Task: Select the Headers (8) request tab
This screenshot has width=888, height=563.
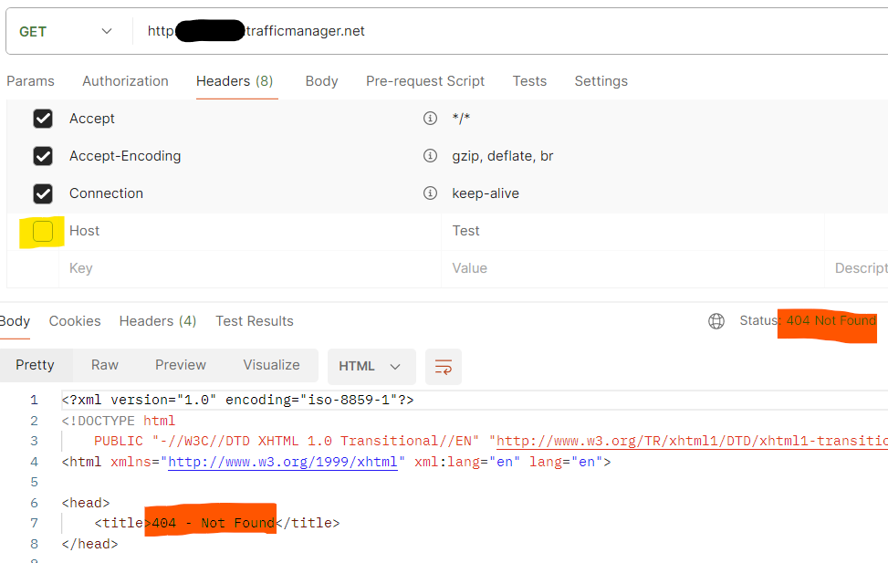Action: 235,81
